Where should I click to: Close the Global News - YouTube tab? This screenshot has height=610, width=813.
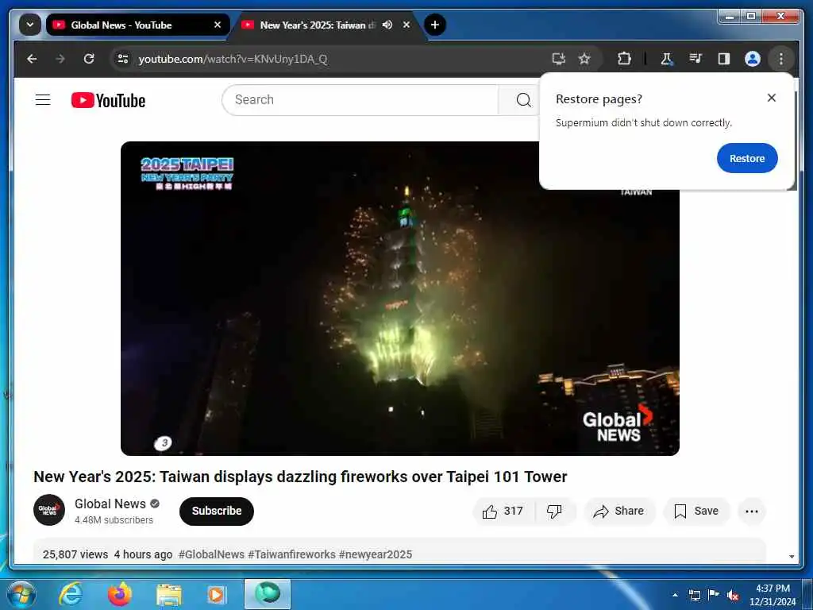pyautogui.click(x=218, y=25)
